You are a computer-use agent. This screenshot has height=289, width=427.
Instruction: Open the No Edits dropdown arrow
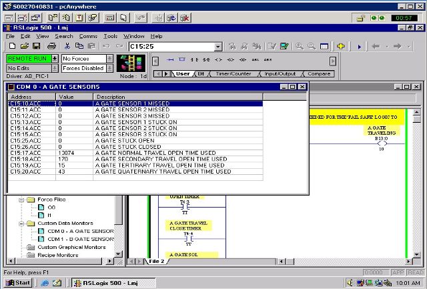55,68
